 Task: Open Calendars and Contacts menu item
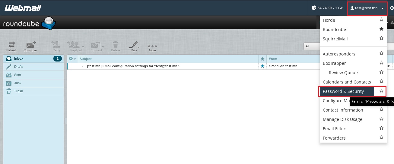(x=347, y=82)
